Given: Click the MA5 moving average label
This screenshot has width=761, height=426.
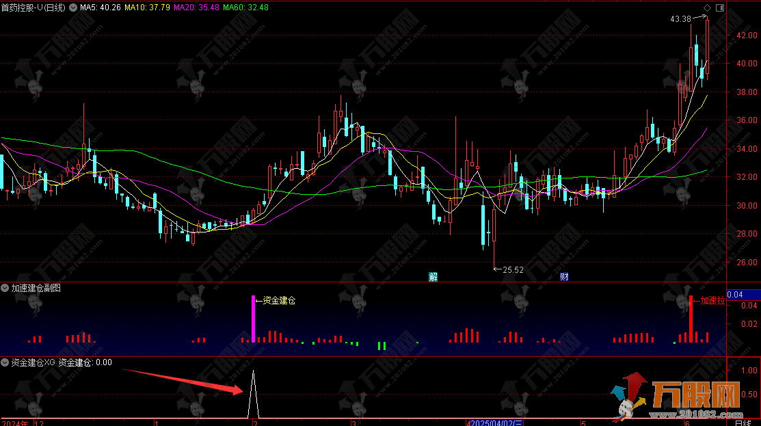Looking at the screenshot, I should [101, 8].
